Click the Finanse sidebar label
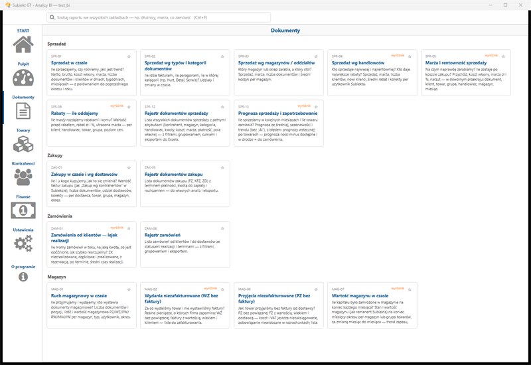 pos(23,196)
